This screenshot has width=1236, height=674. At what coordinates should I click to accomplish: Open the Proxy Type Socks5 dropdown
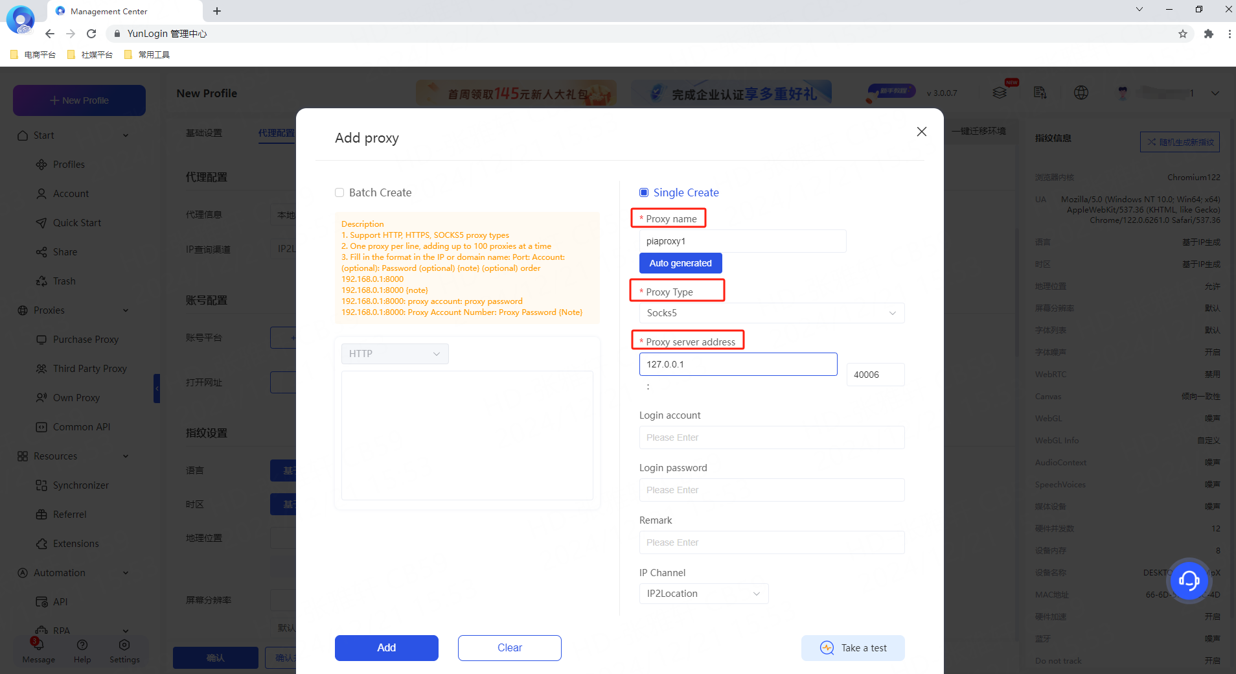(x=771, y=313)
